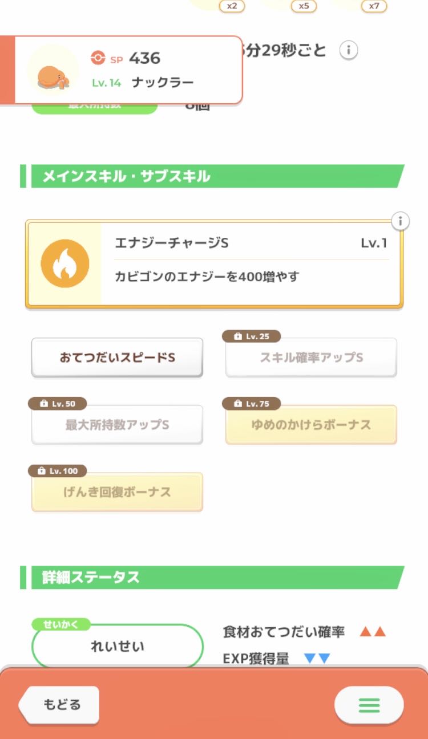Open the green hamburger menu
The height and width of the screenshot is (739, 428).
369,705
